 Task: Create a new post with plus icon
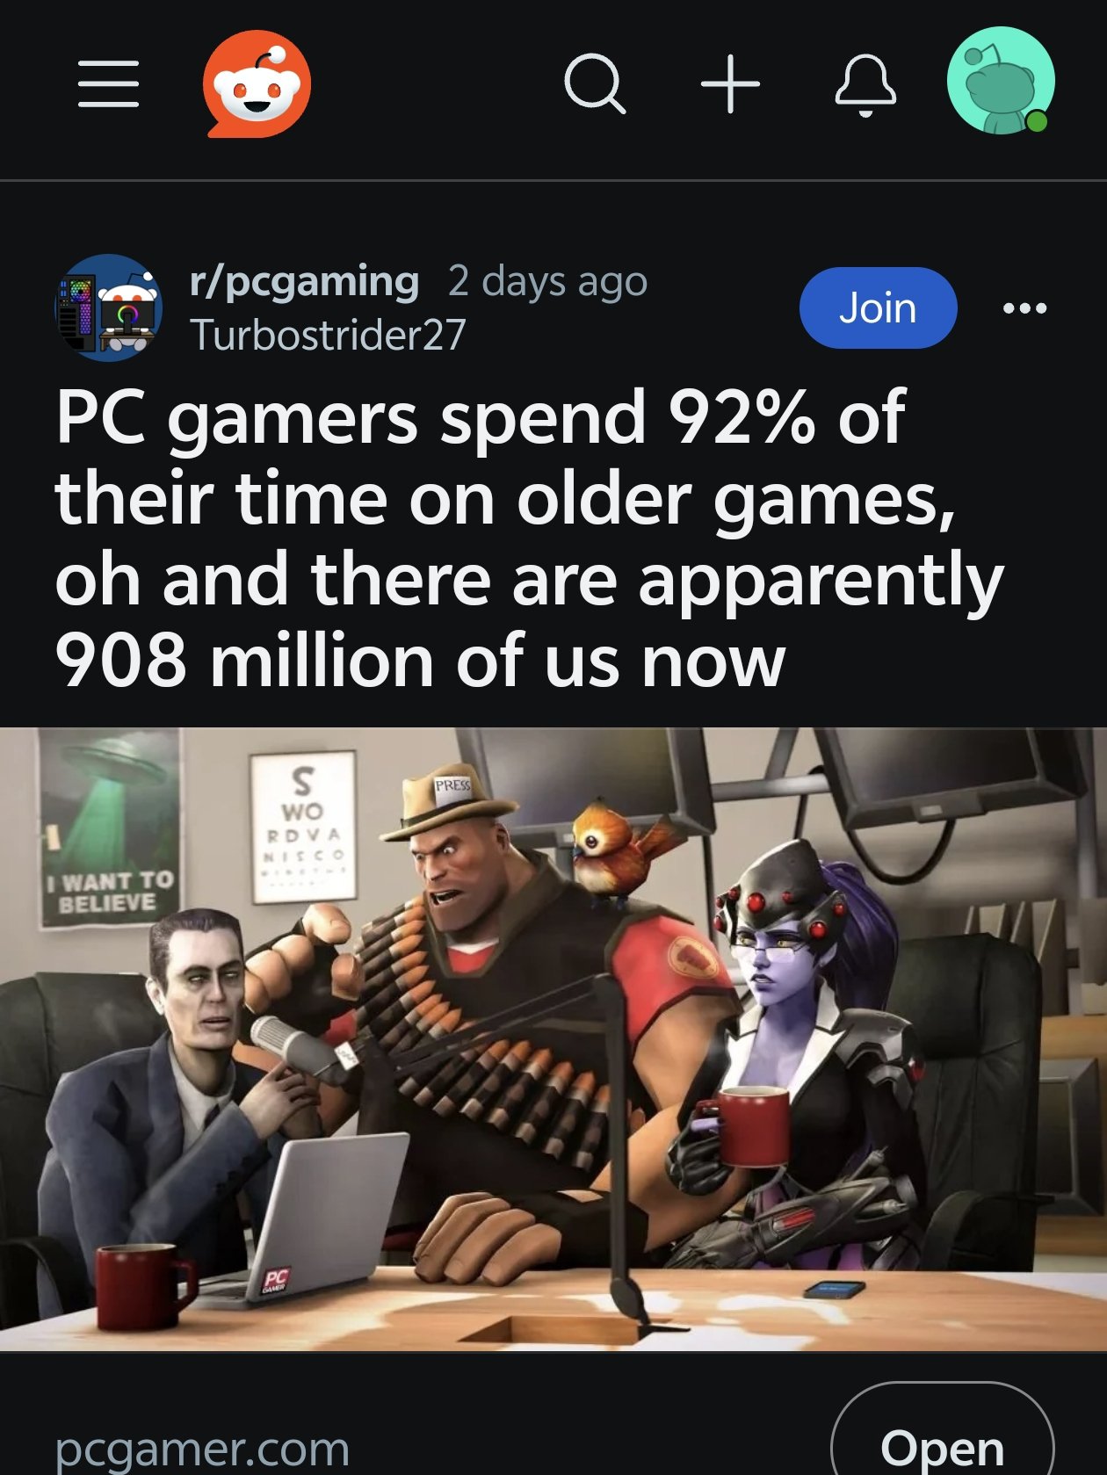click(x=730, y=84)
